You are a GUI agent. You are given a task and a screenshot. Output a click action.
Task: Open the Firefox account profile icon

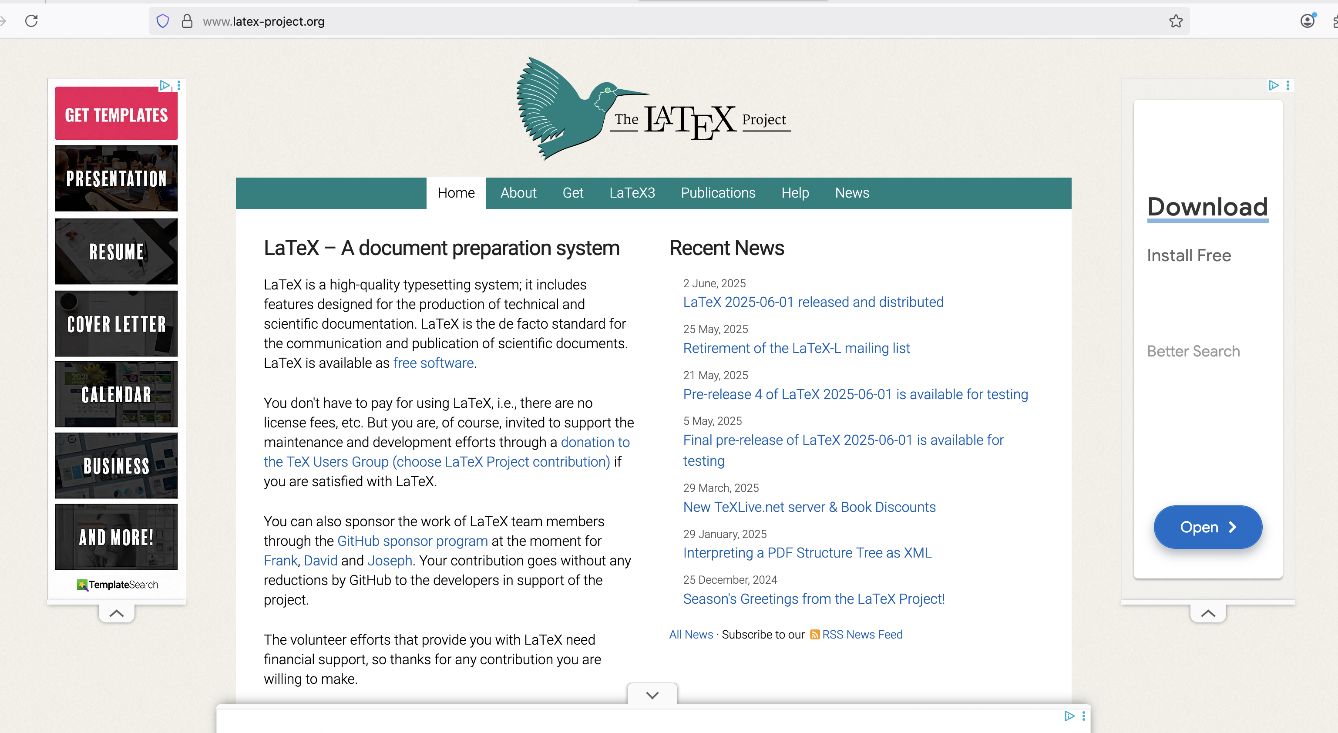click(x=1308, y=20)
